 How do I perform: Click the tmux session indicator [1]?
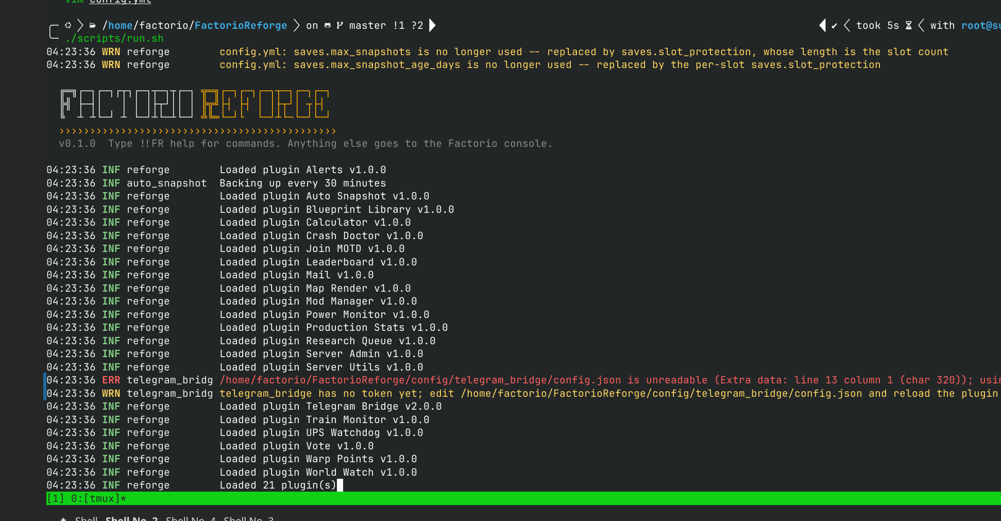pos(56,498)
